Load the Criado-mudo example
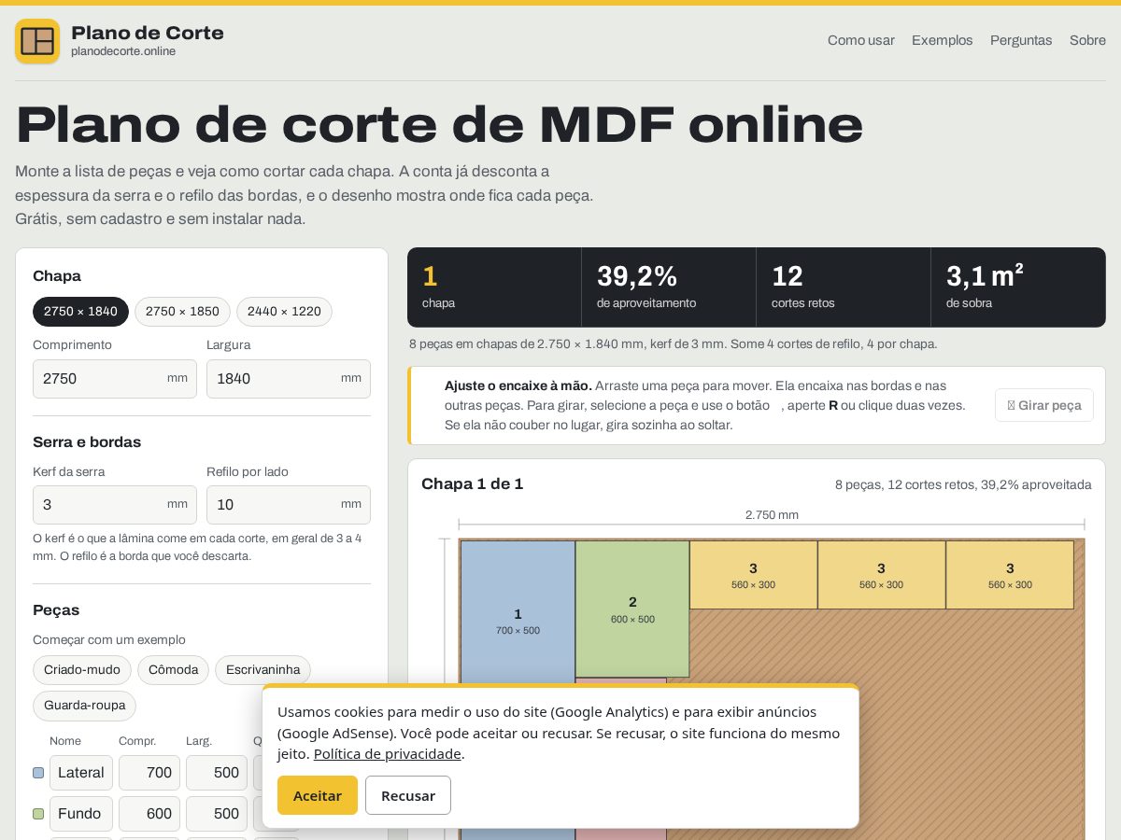The width and height of the screenshot is (1121, 840). [82, 670]
